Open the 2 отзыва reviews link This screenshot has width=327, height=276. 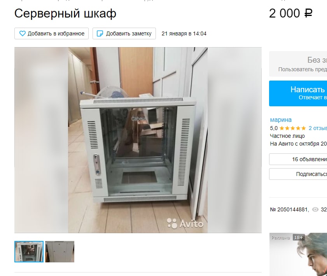tap(318, 128)
